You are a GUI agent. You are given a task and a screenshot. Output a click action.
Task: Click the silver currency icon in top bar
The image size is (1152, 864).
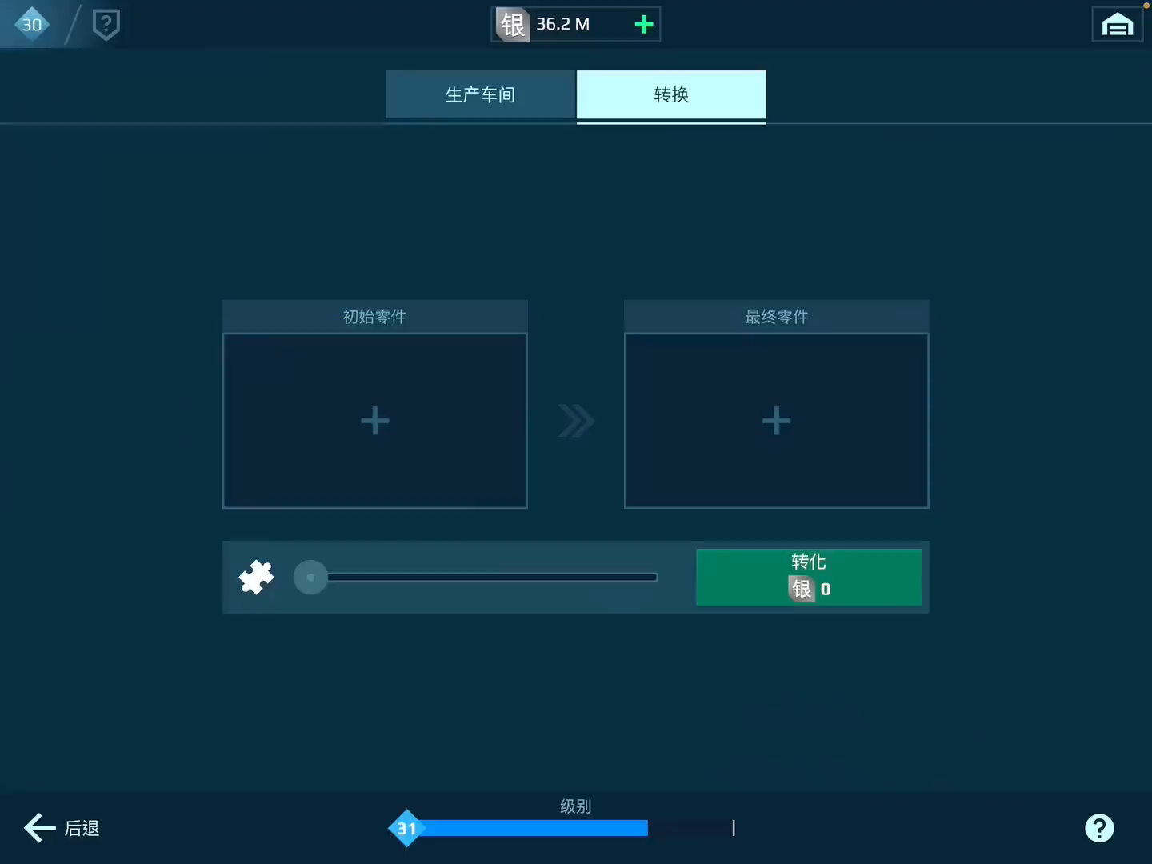coord(512,24)
